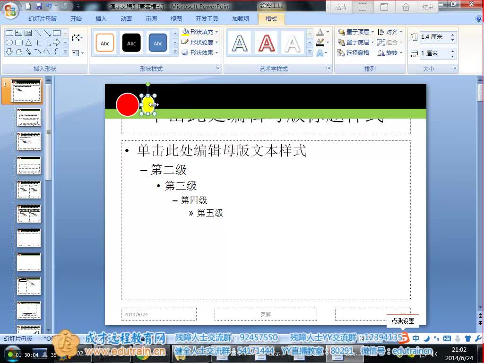Image resolution: width=484 pixels, height=363 pixels.
Task: Click the shape height field showing 1.4 厘米
Action: click(434, 37)
